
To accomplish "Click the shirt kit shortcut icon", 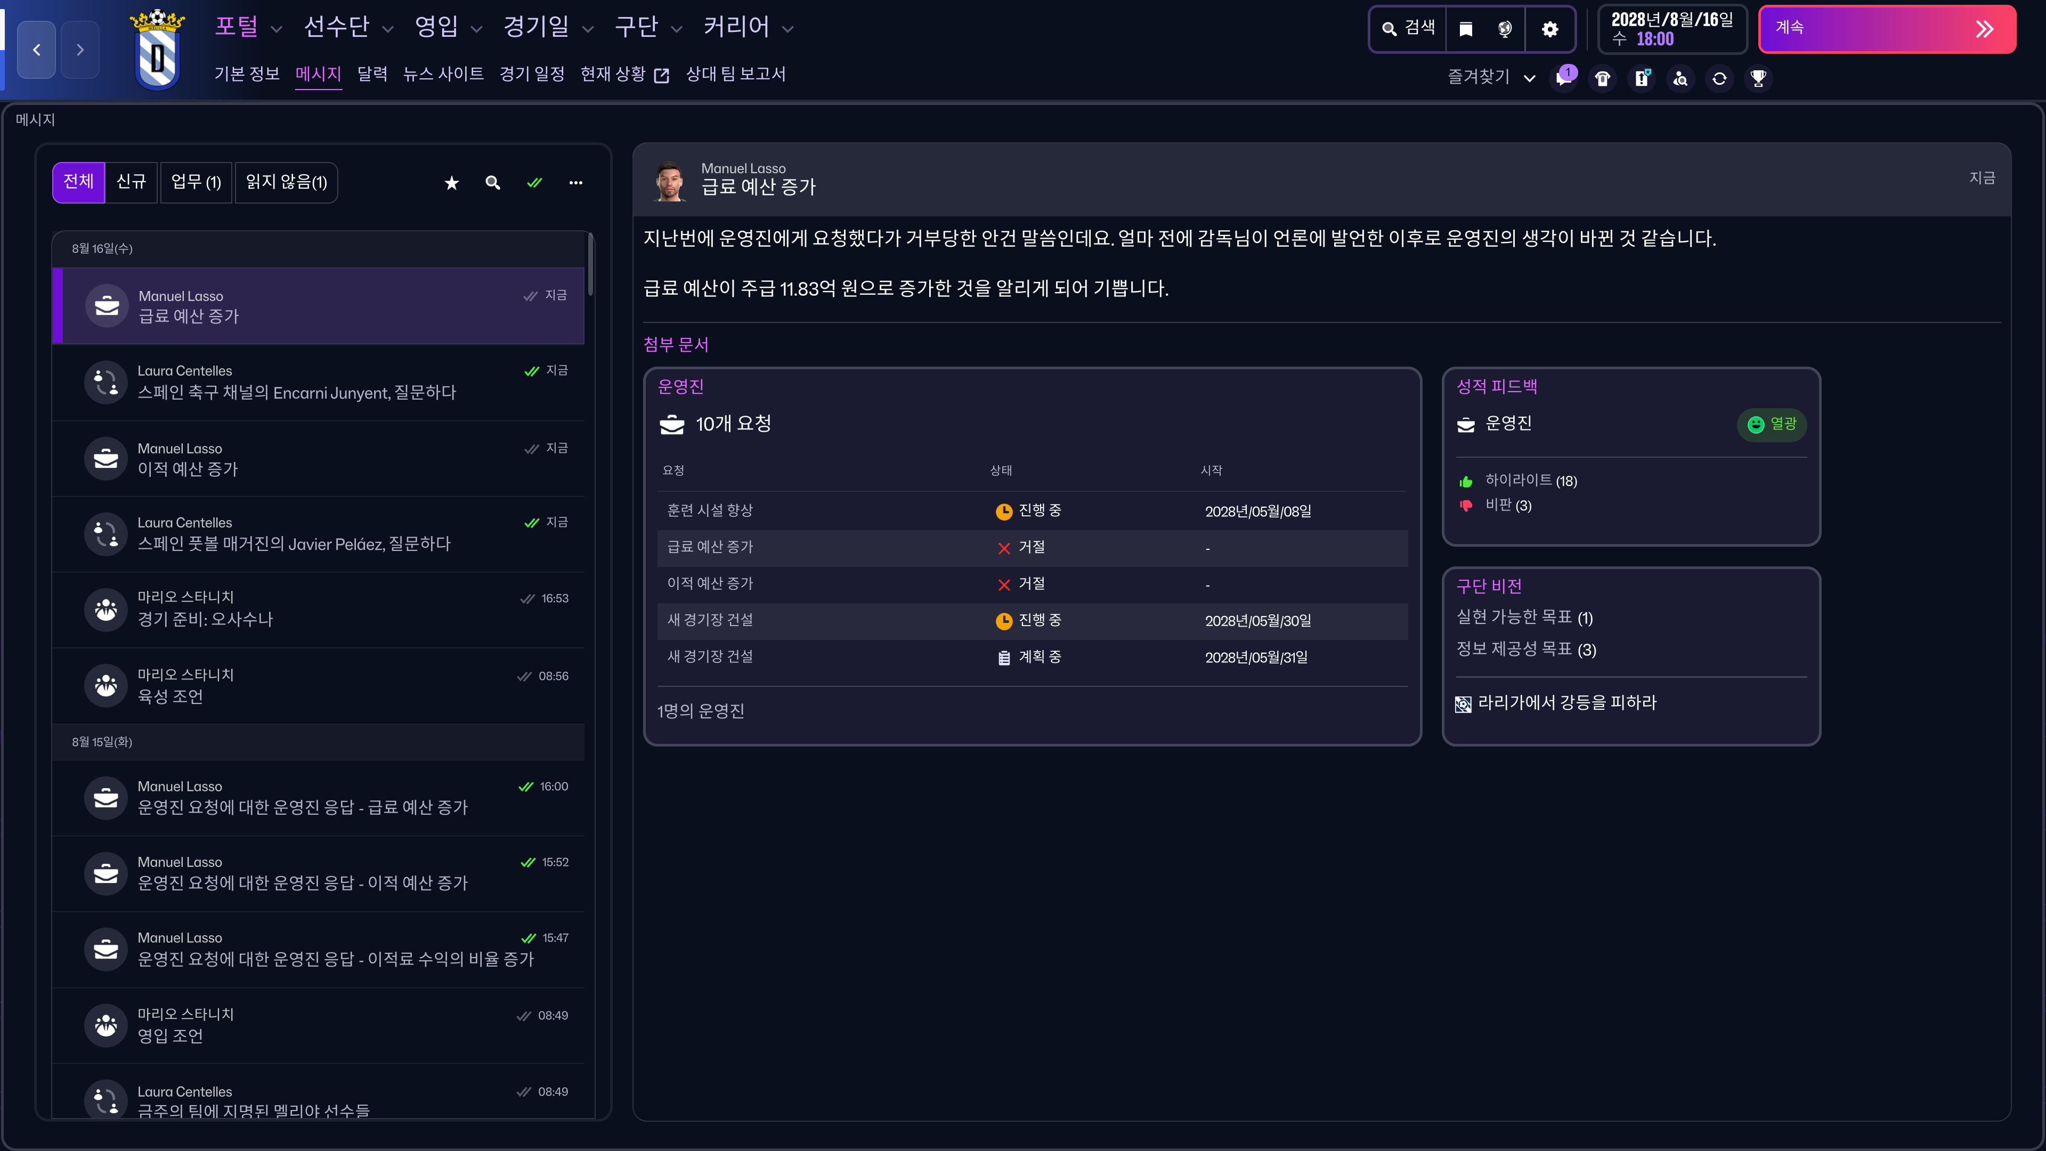I will [1603, 79].
